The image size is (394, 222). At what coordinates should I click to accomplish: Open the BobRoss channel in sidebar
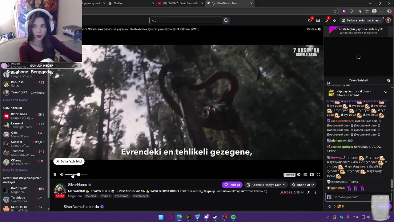(24, 84)
